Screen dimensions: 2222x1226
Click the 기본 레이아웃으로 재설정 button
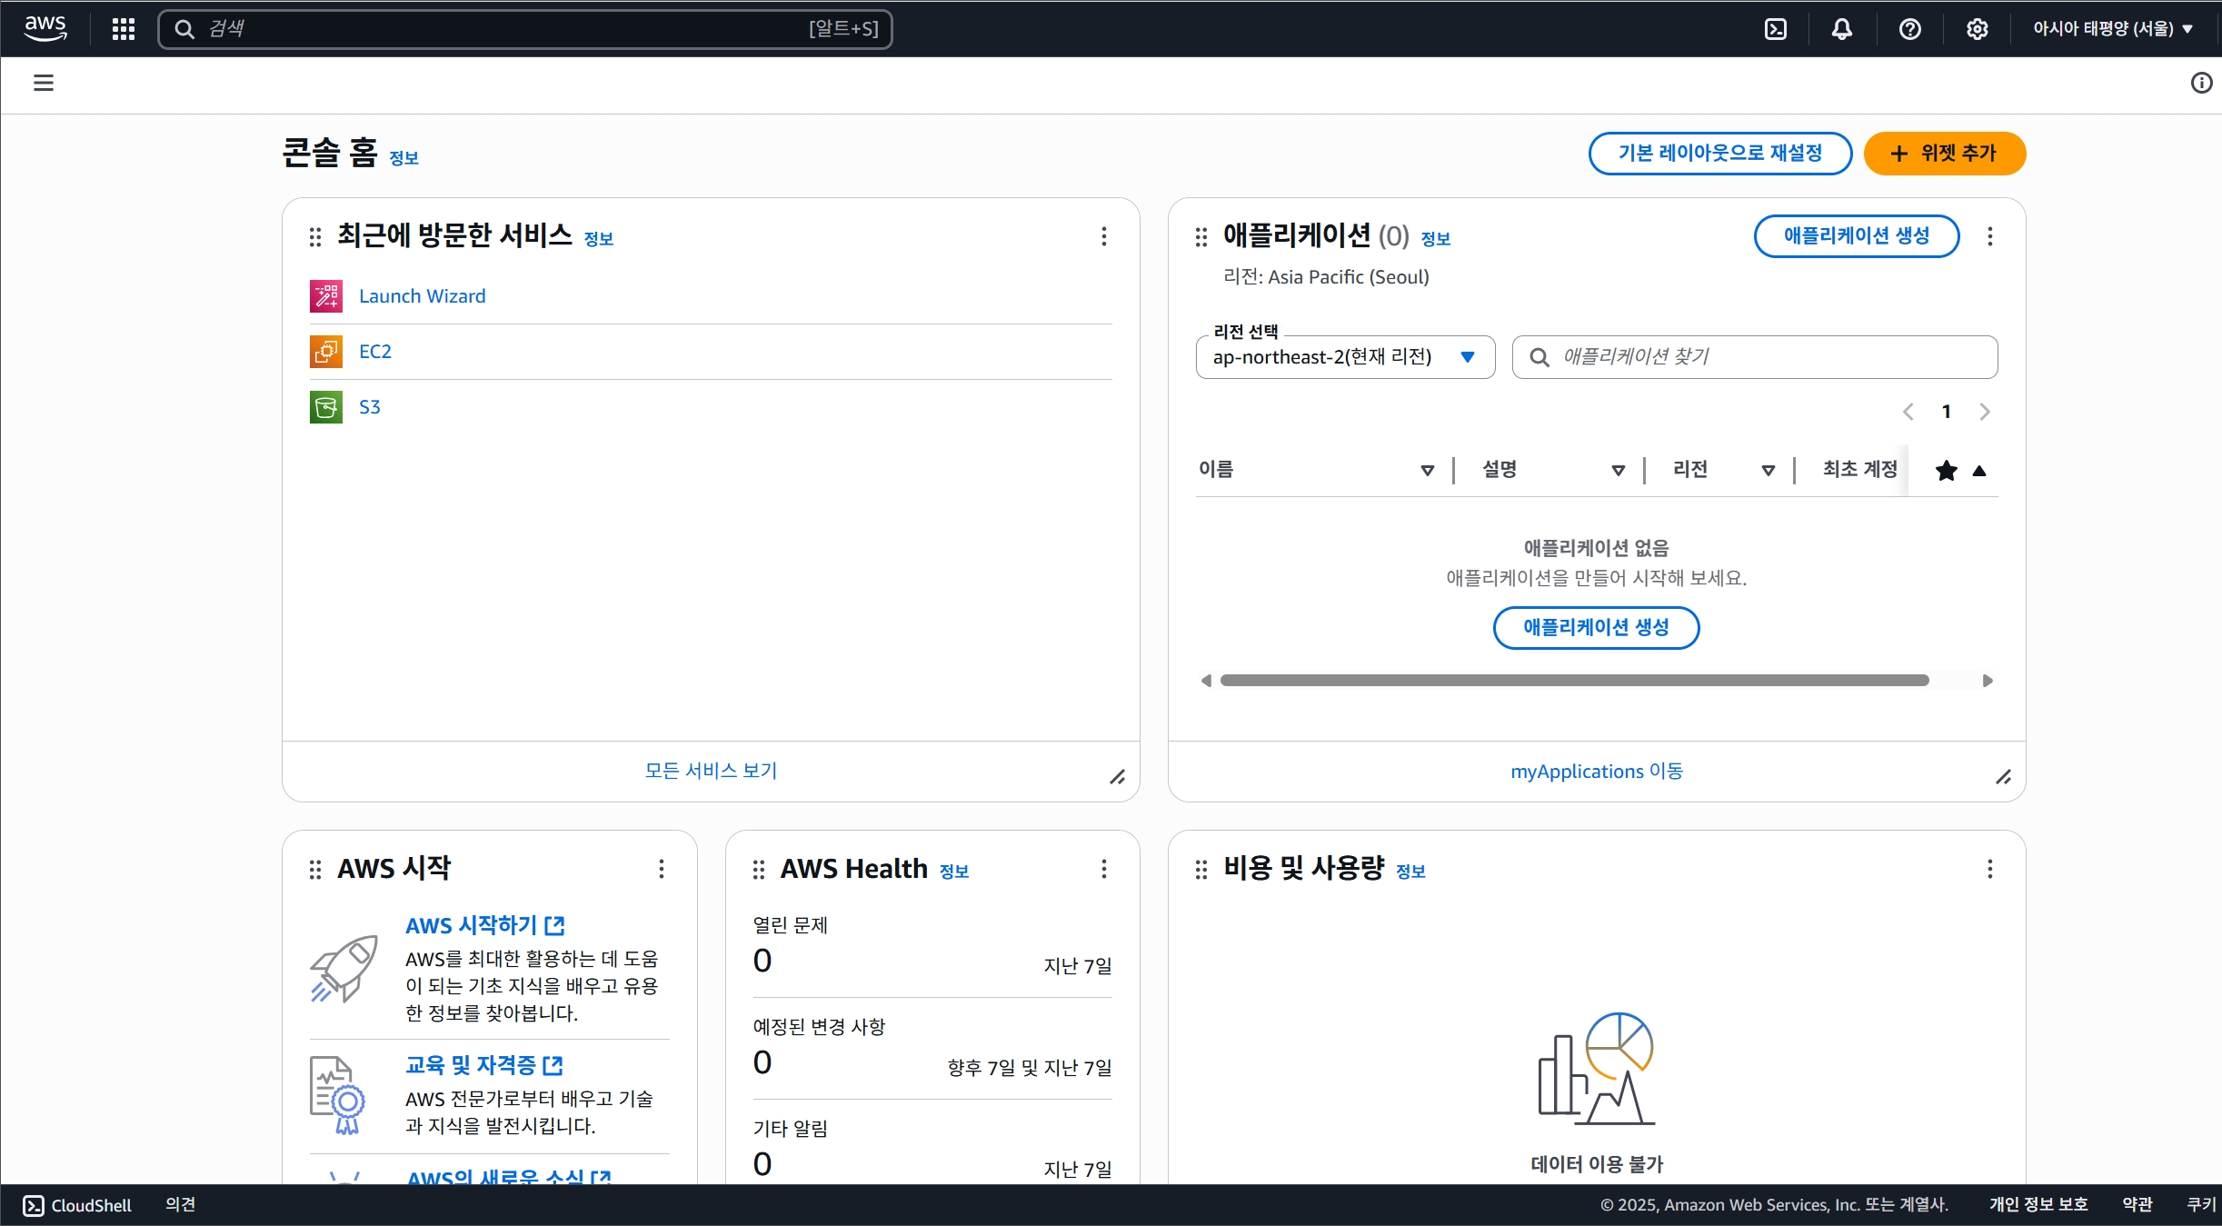click(1719, 154)
